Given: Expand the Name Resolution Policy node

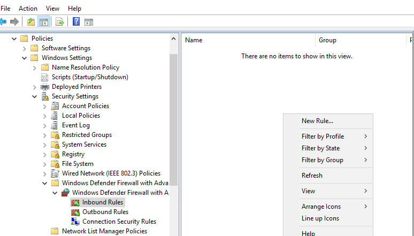Looking at the screenshot, I should click(35, 68).
